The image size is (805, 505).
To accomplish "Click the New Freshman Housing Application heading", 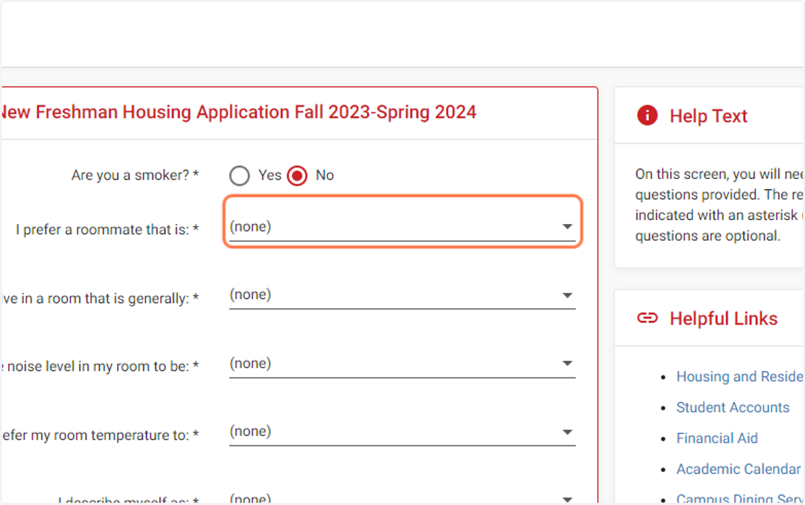I will point(239,112).
